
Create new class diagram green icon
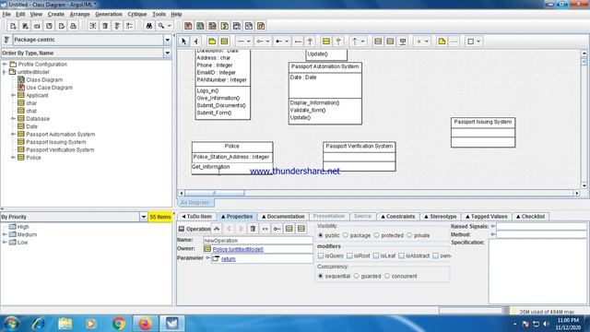[x=200, y=26]
